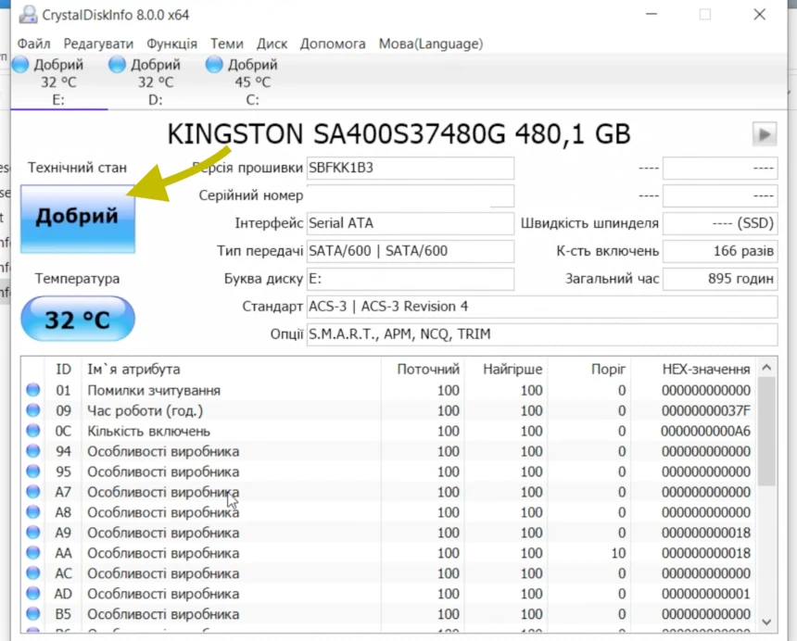Open the Мова(Language) menu
This screenshot has height=641, width=797.
431,44
